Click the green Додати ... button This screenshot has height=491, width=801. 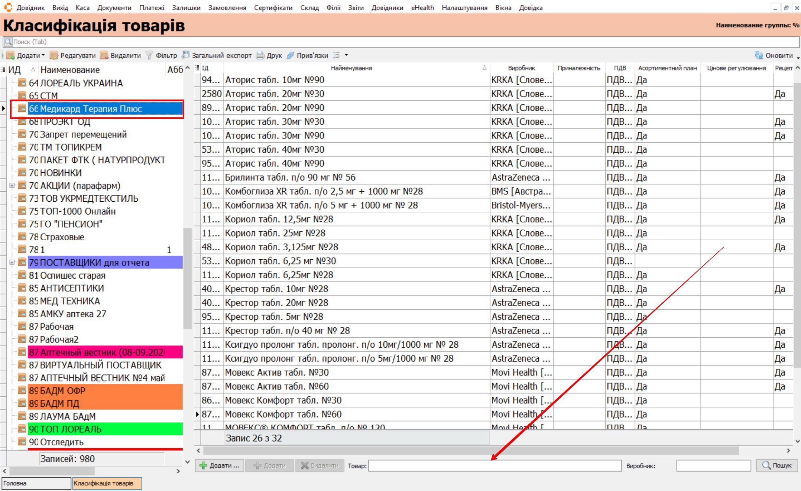220,465
